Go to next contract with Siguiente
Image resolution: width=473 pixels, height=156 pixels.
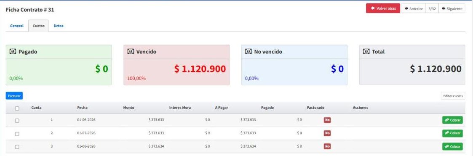click(x=452, y=9)
